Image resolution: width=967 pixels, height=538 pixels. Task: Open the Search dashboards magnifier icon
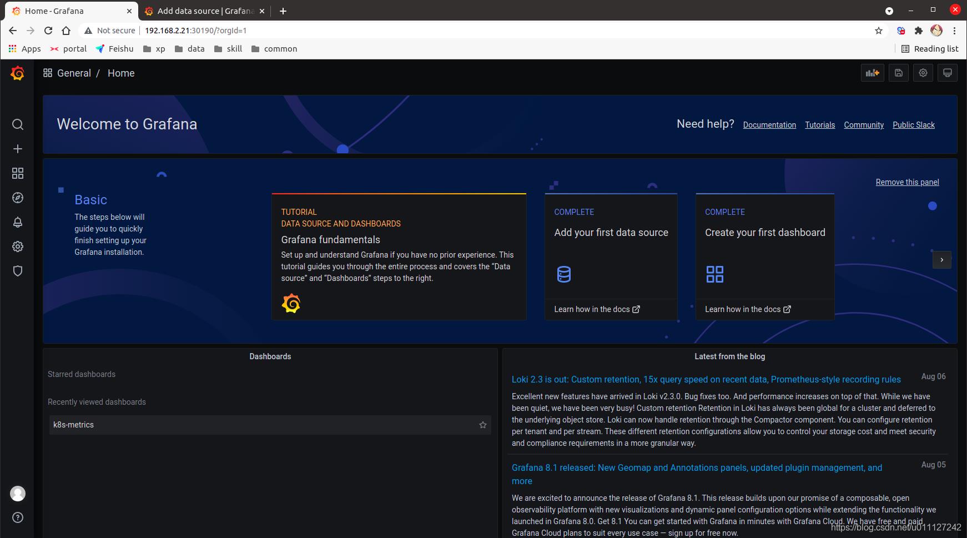(18, 124)
